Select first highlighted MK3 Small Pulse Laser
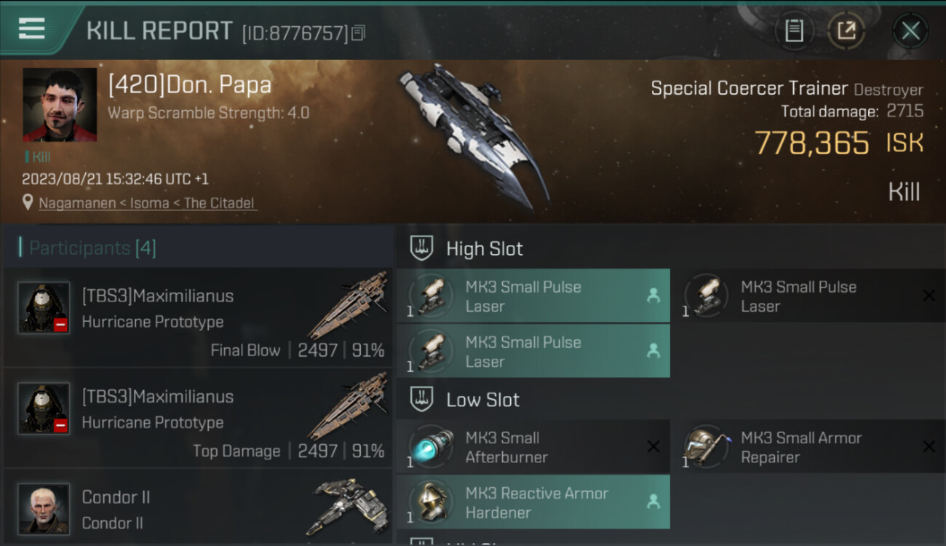Image resolution: width=946 pixels, height=546 pixels. (x=533, y=296)
